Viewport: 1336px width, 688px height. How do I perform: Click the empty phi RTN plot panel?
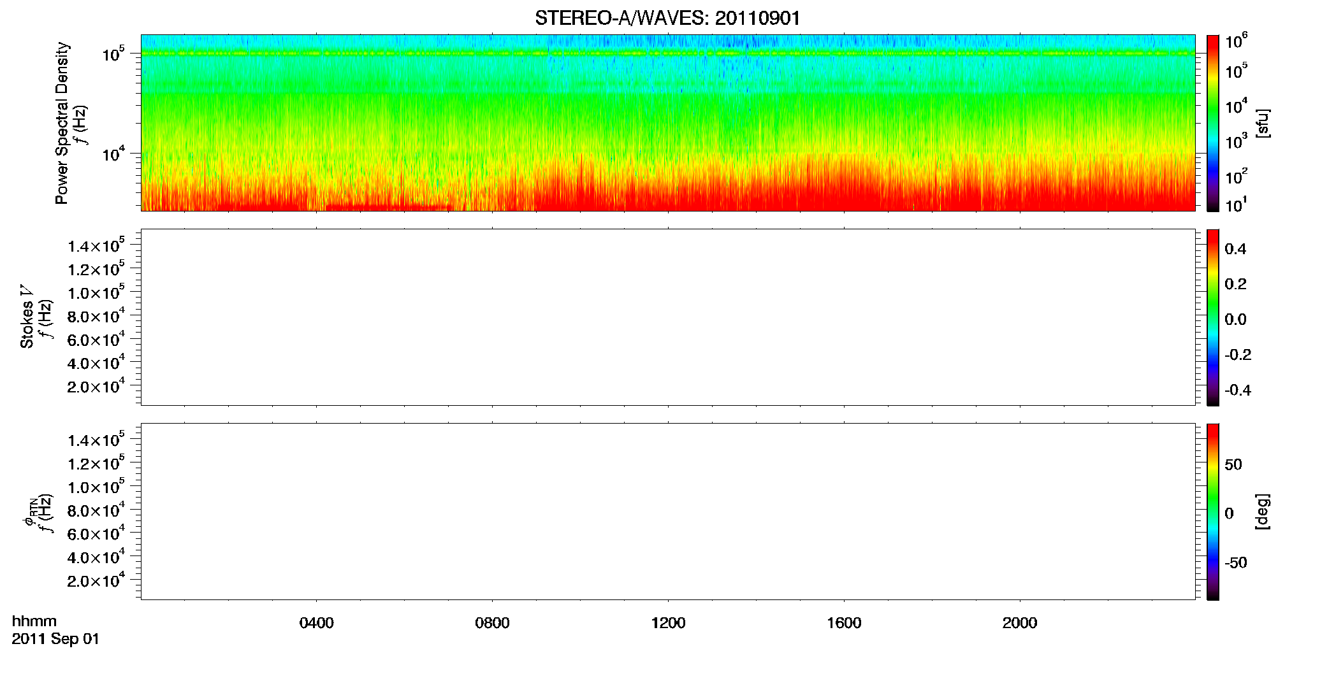click(x=668, y=512)
